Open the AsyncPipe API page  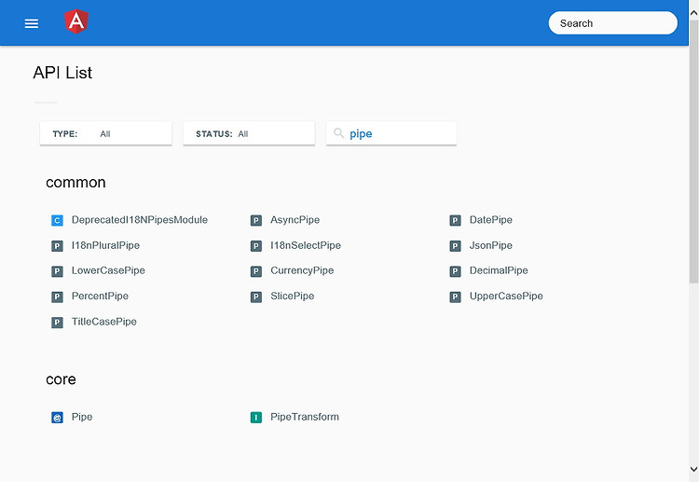tap(295, 220)
